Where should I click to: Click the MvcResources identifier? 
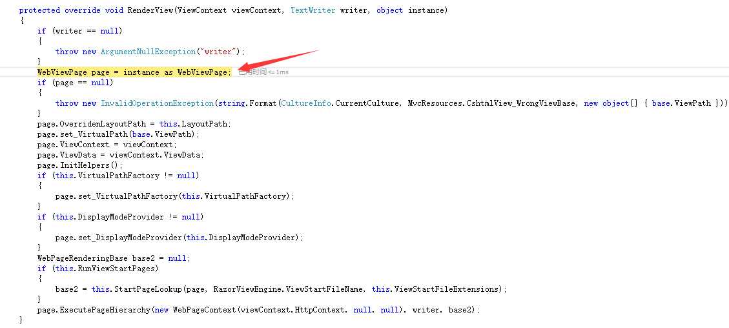pyautogui.click(x=435, y=103)
